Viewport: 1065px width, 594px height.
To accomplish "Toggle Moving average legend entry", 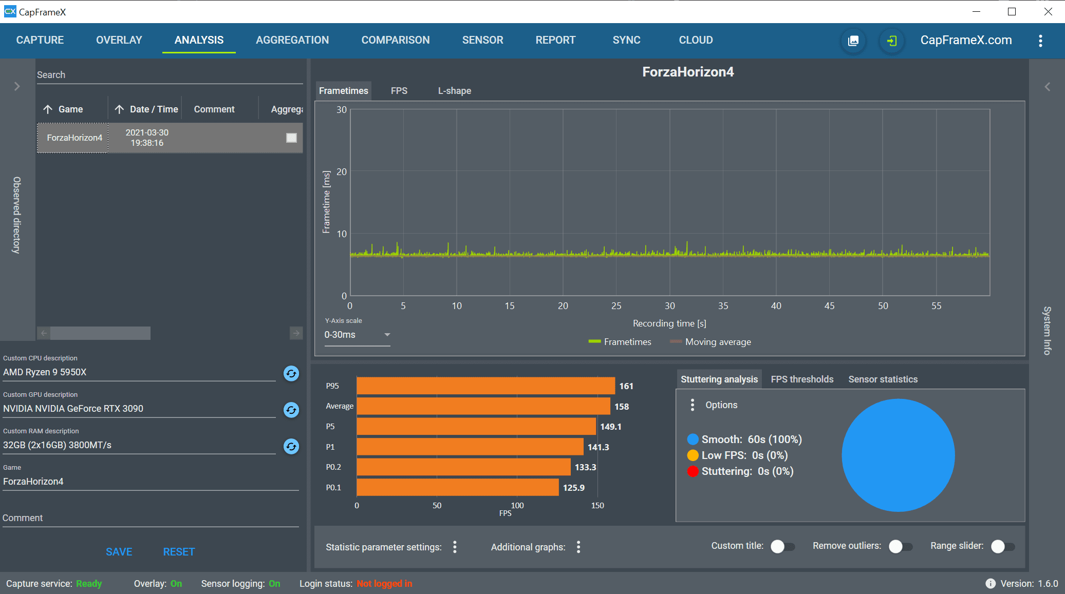I will pos(711,342).
